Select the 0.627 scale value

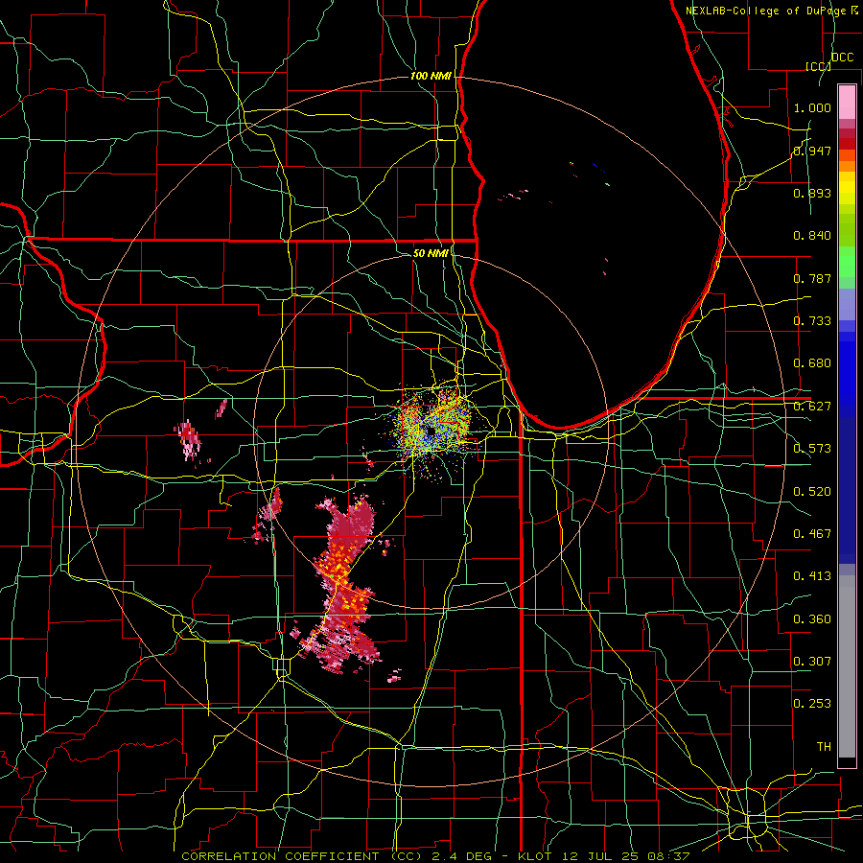(812, 407)
